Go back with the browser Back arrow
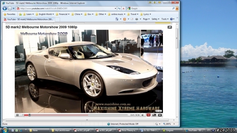237x133 pixels. pyautogui.click(x=5, y=8)
